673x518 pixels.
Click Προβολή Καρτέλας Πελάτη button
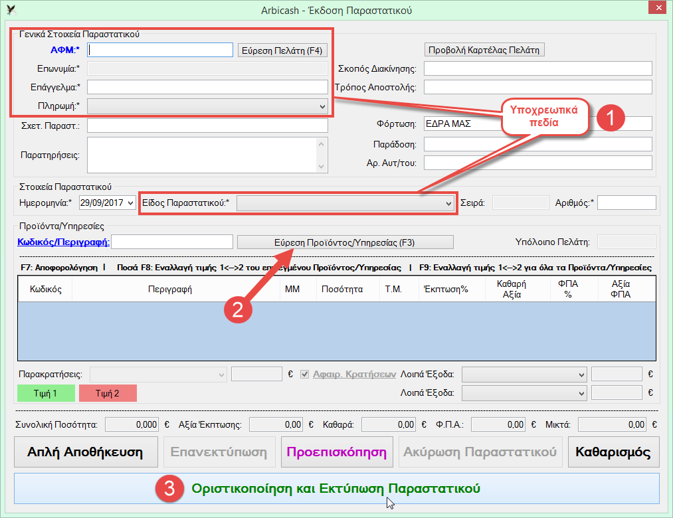coord(484,50)
